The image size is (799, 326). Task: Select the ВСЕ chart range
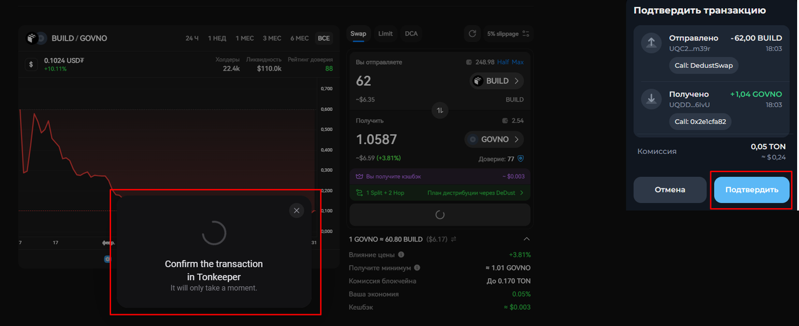pos(323,38)
